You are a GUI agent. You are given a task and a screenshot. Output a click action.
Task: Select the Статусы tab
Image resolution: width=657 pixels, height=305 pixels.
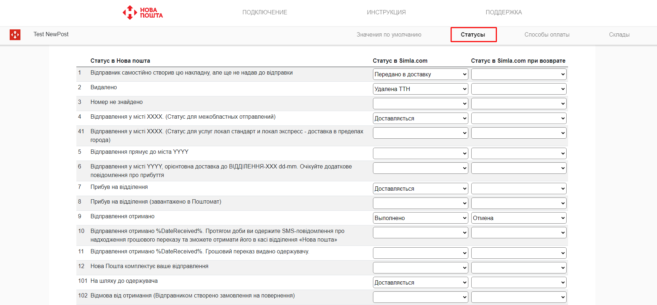tap(473, 35)
